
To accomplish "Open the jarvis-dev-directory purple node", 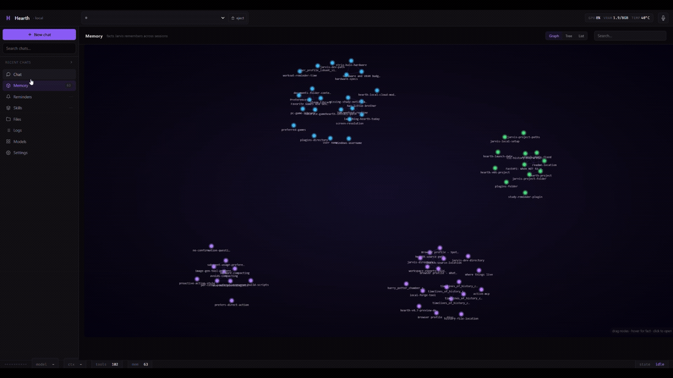I will (468, 256).
